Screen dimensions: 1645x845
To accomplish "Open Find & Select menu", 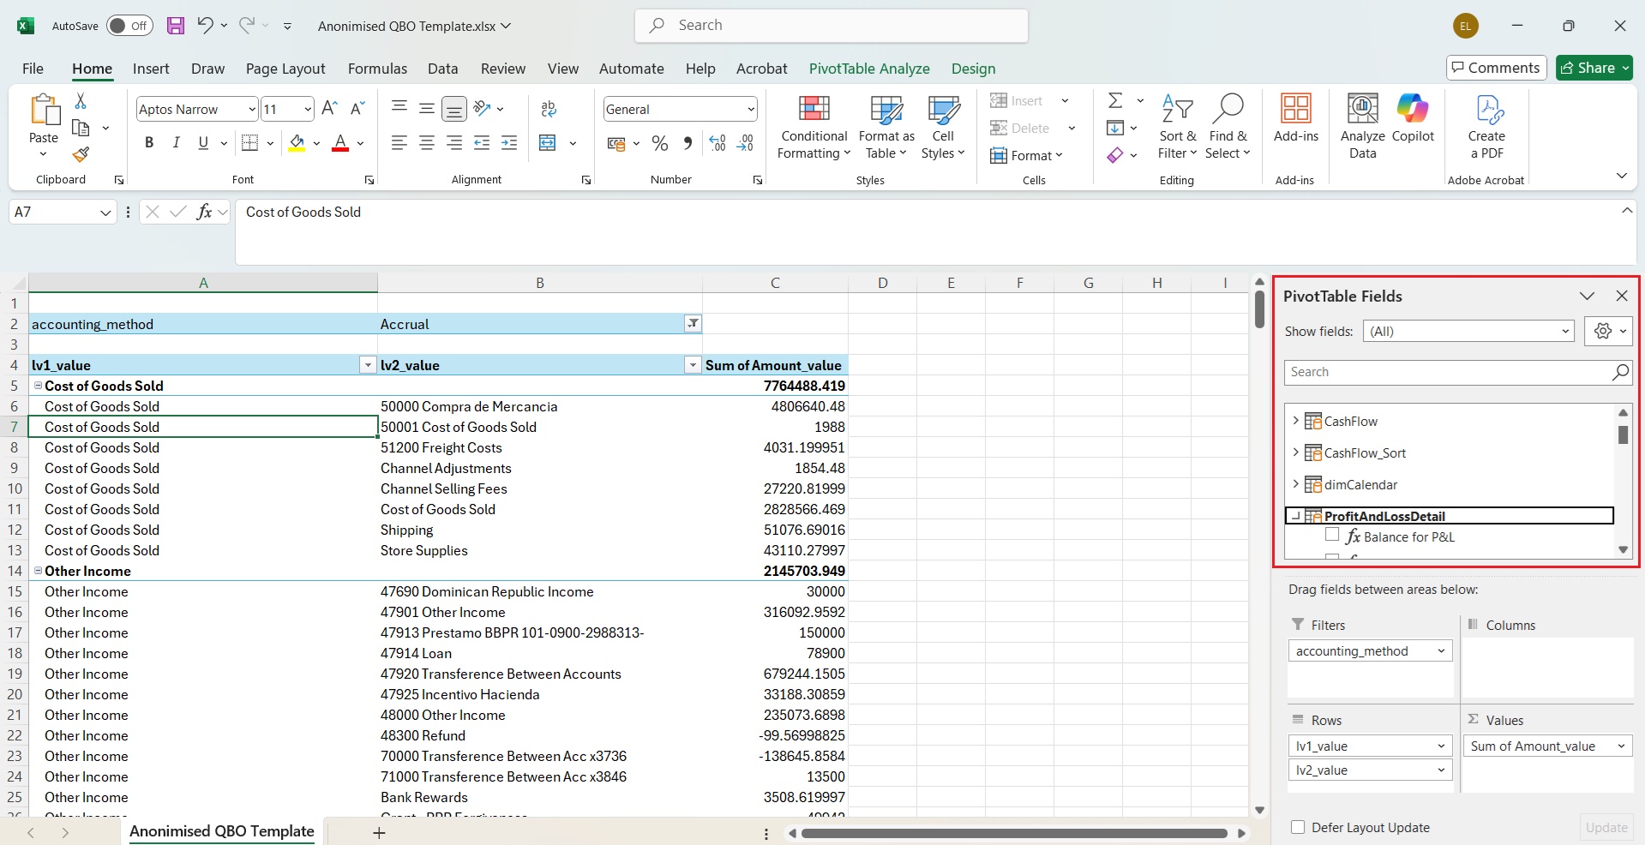I will click(x=1228, y=127).
